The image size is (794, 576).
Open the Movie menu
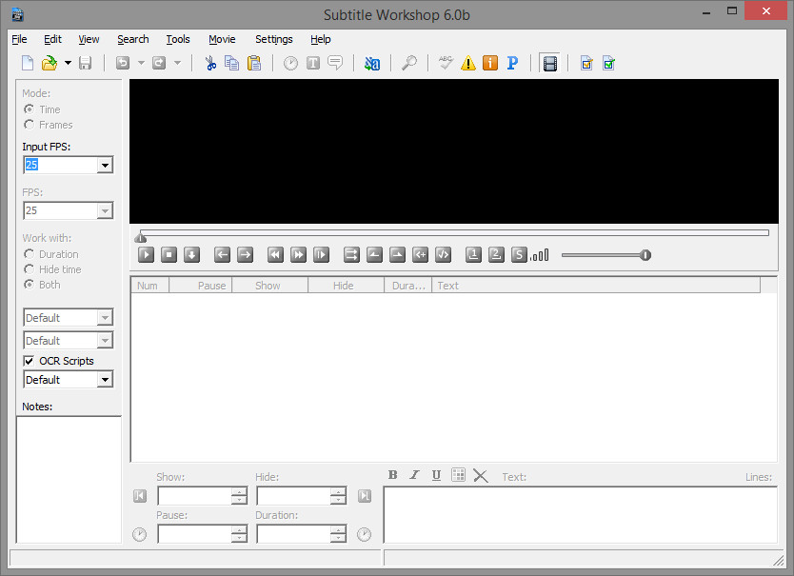(x=222, y=40)
